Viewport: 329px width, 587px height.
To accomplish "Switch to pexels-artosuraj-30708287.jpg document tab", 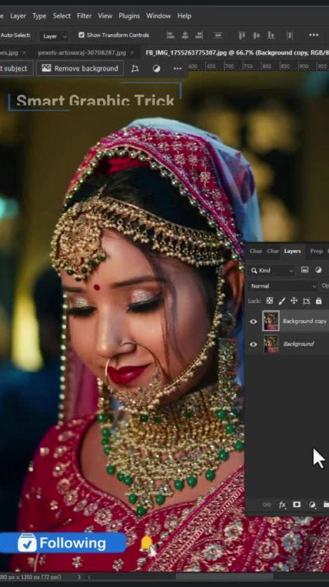I will (82, 53).
